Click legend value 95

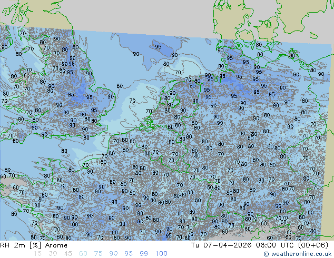click(129, 254)
